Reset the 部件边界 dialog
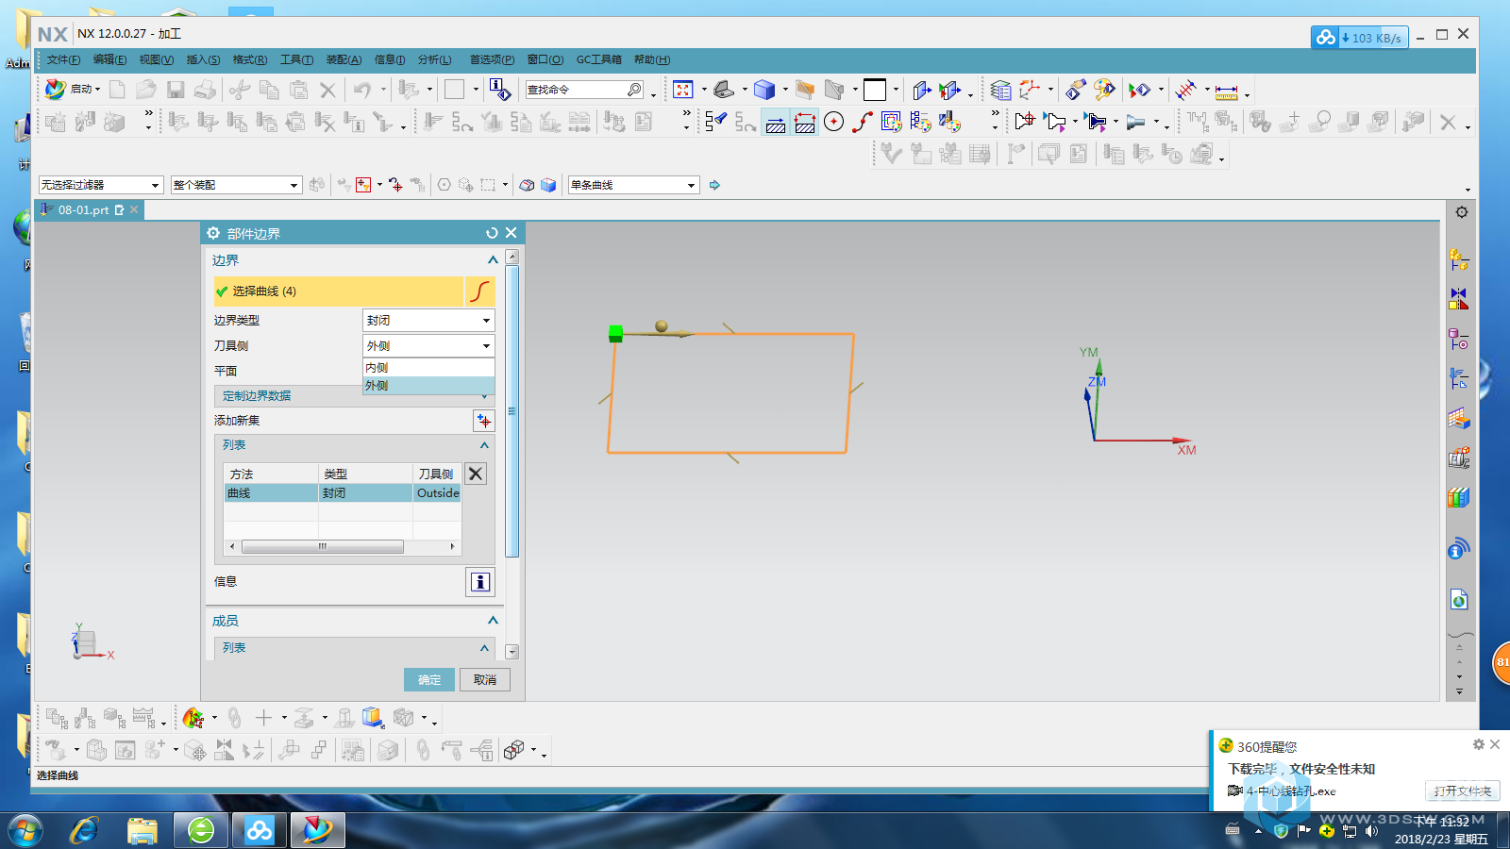Screen dimensions: 1510x849 click(x=491, y=233)
